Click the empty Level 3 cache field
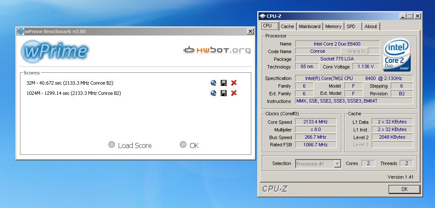Screen dimensions: 435x208 (392, 145)
